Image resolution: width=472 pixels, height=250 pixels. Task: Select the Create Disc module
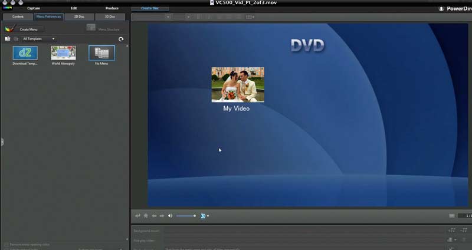point(150,8)
